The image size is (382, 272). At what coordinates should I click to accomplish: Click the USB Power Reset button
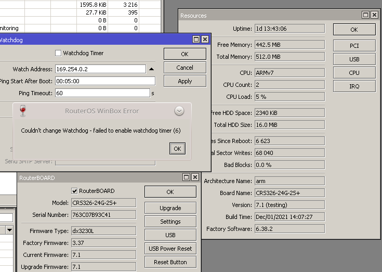click(170, 249)
